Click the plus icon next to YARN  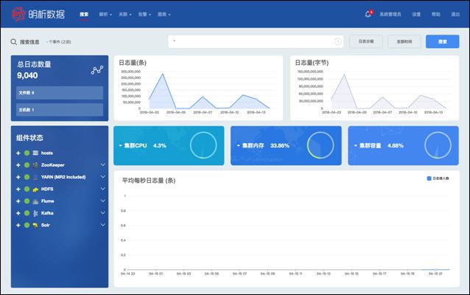pos(18,177)
